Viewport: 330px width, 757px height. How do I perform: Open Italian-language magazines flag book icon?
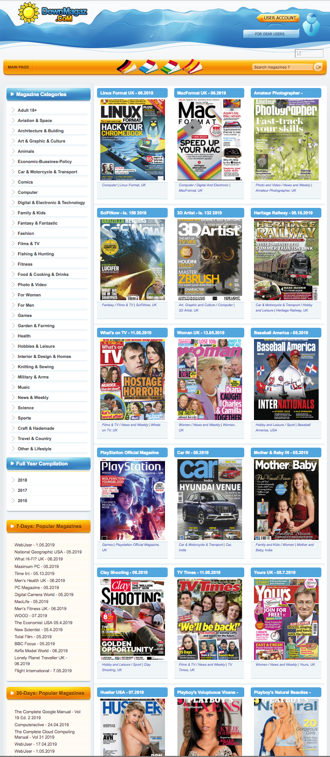click(170, 67)
